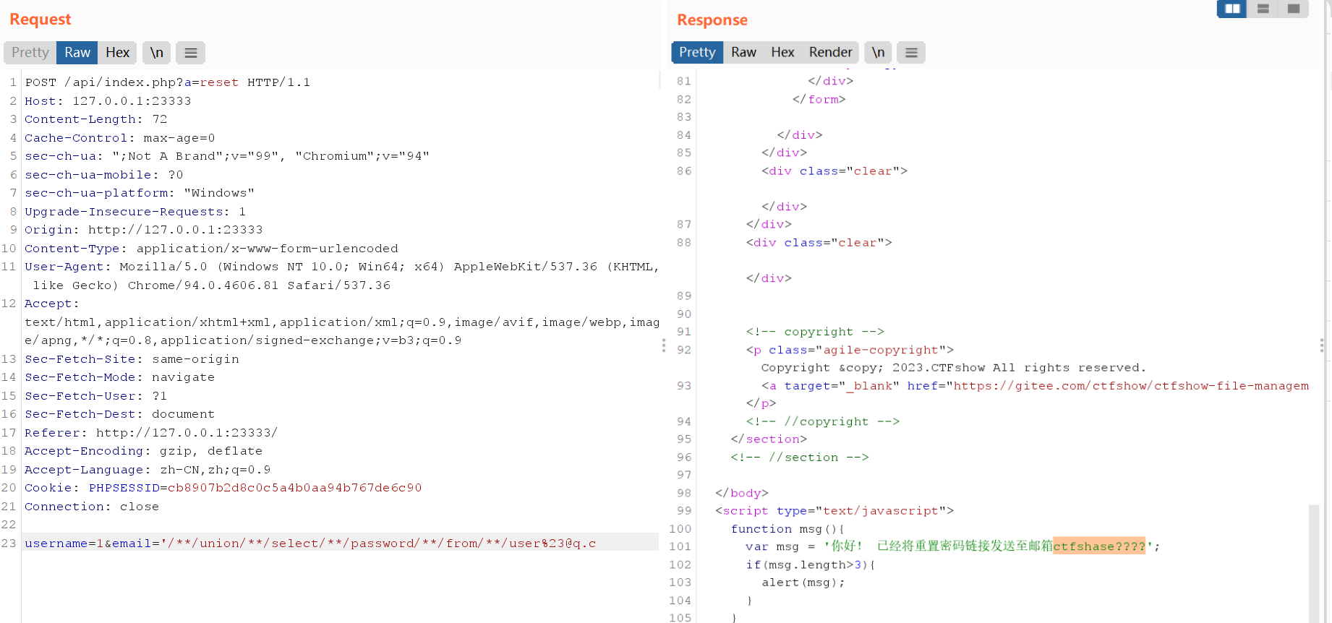Click the Cache-Control: max-age=0 header
Image resolution: width=1332 pixels, height=623 pixels.
pyautogui.click(x=120, y=138)
